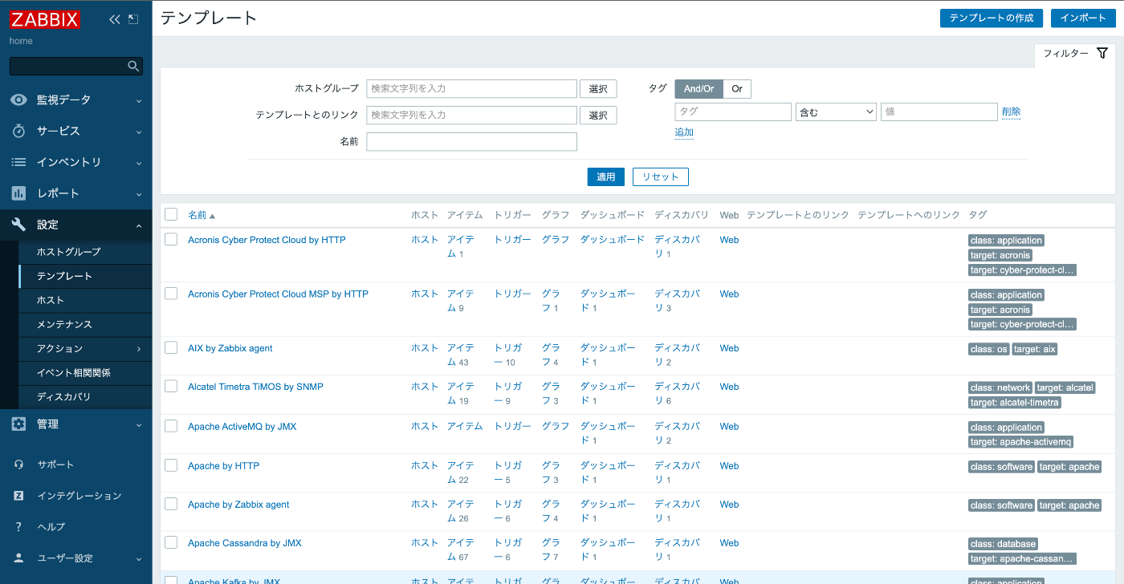Click the 設定 wrench icon
Viewport: 1124px width, 584px height.
tap(18, 225)
